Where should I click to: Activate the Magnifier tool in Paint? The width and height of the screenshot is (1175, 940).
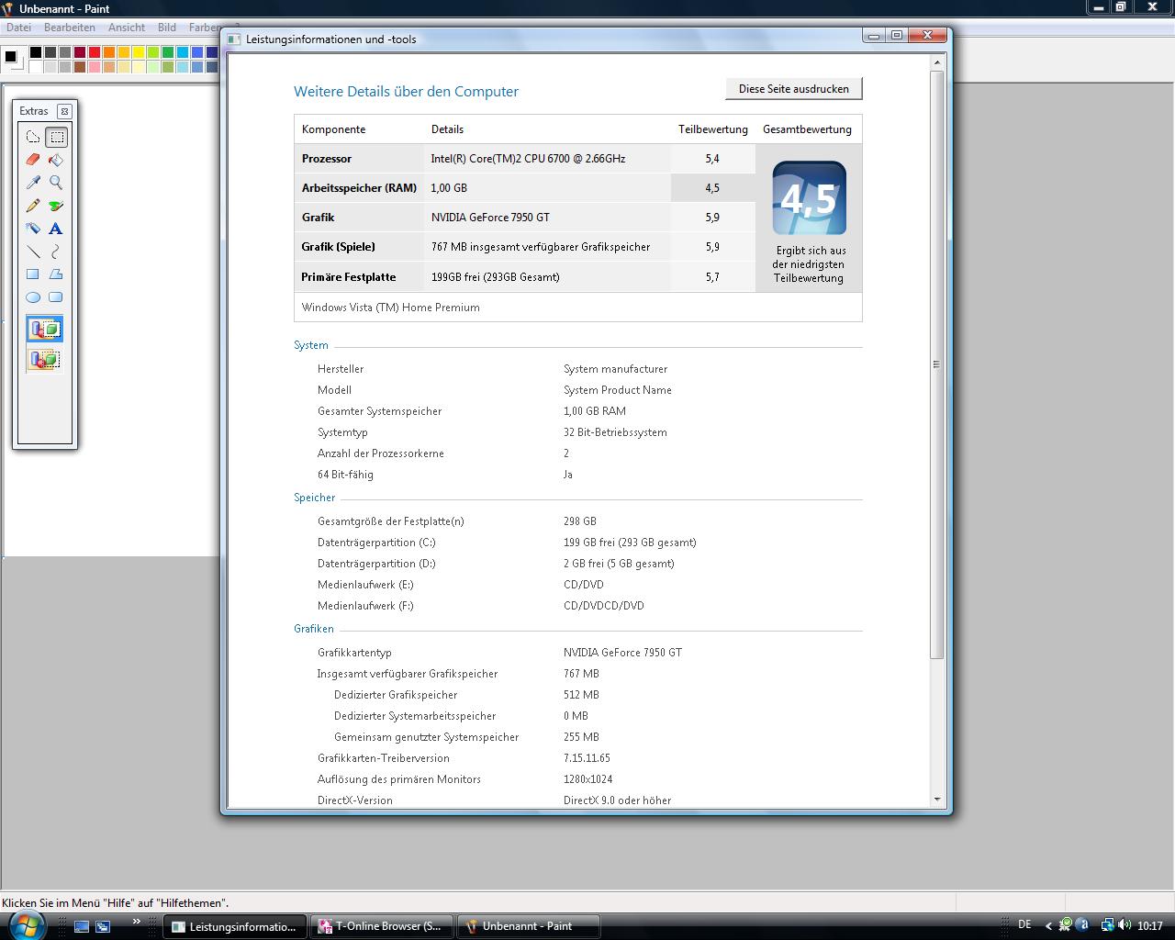56,183
